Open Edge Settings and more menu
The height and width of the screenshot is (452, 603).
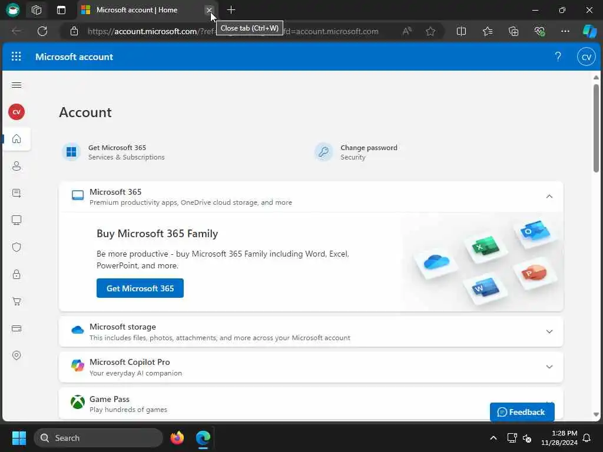pos(565,31)
